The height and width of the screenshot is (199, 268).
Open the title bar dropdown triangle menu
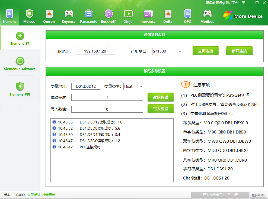point(243,3)
